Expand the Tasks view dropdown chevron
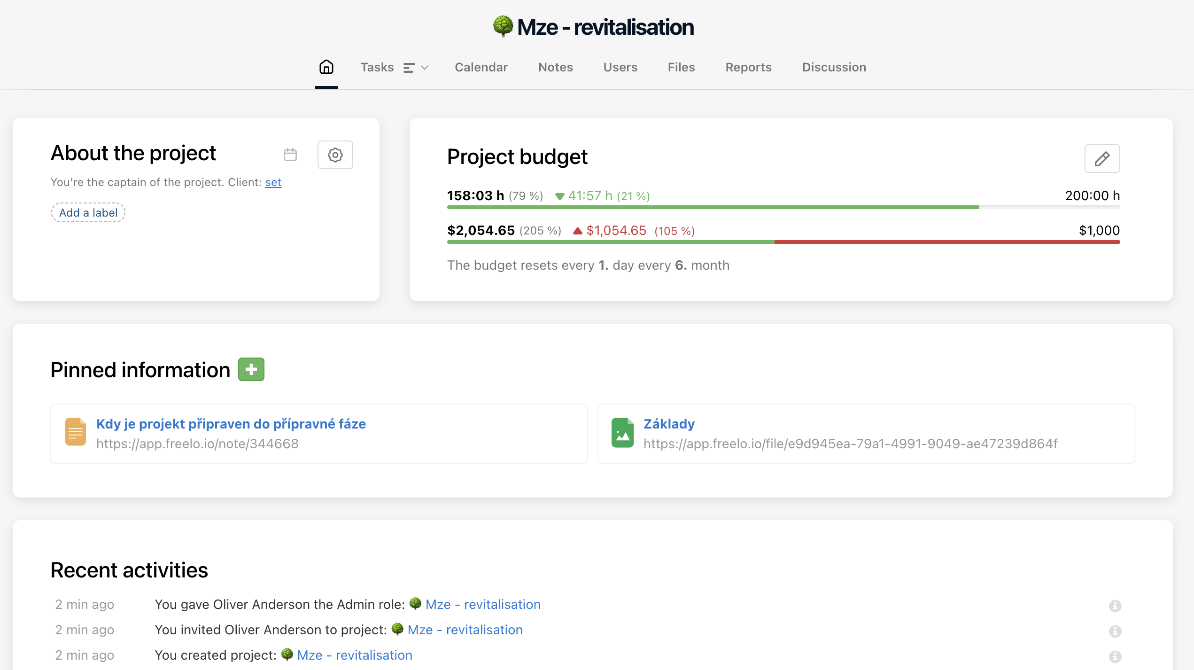 point(425,68)
